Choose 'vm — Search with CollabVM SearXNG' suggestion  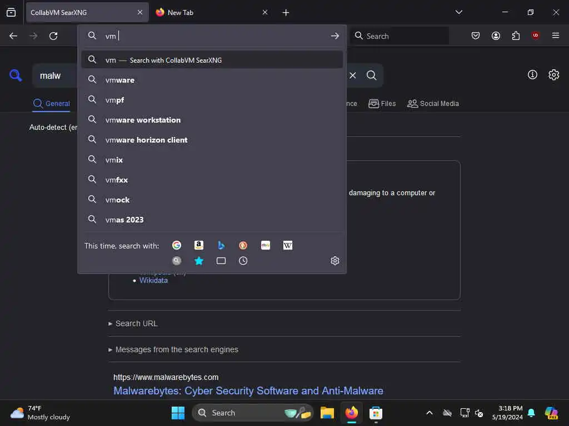click(212, 60)
